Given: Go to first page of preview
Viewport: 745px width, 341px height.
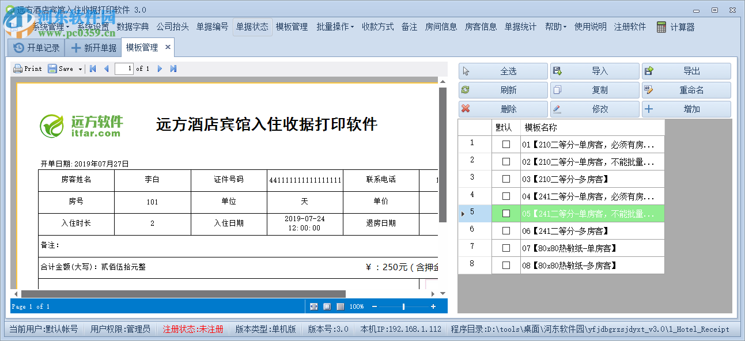Looking at the screenshot, I should pos(92,69).
